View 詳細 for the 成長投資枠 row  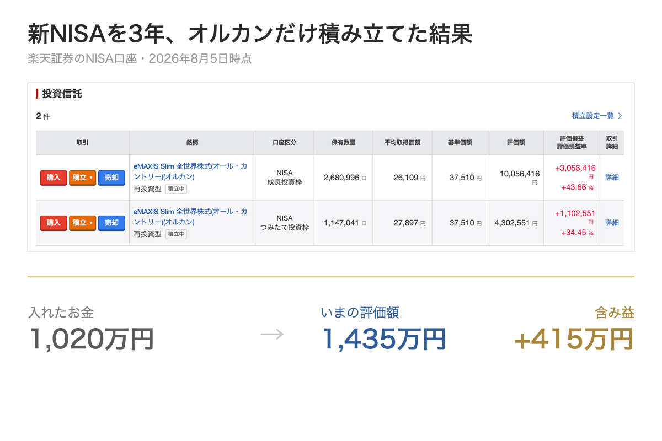click(612, 178)
